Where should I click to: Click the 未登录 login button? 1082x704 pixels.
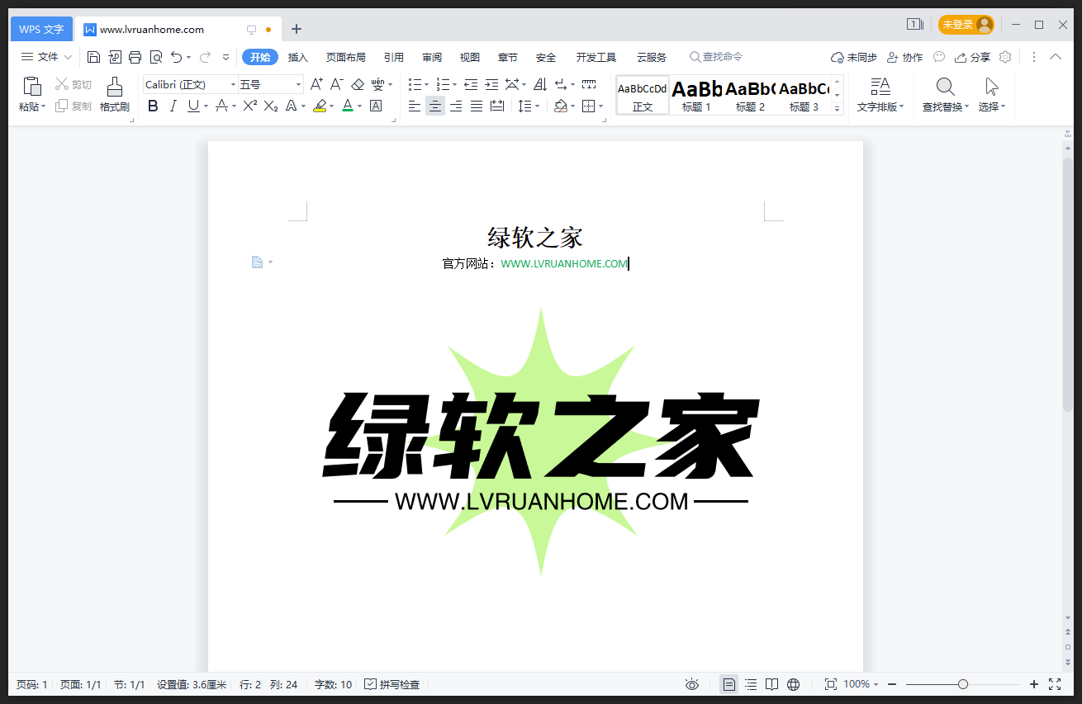(966, 25)
